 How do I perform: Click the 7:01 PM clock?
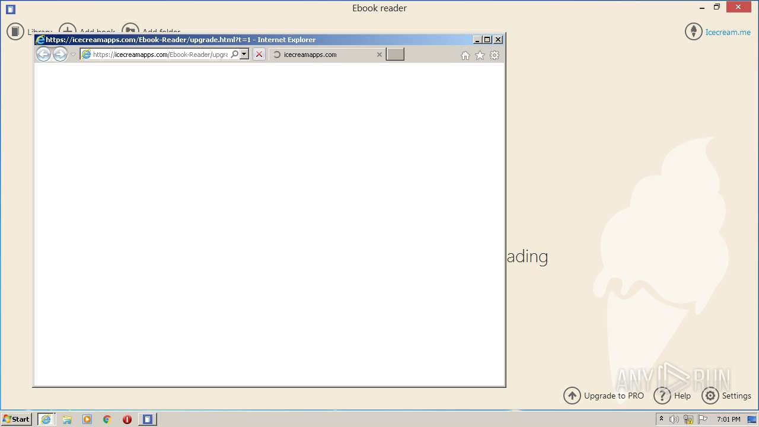tap(728, 419)
